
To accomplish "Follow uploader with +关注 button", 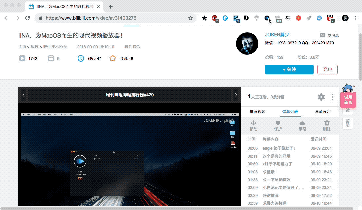I will coord(289,69).
